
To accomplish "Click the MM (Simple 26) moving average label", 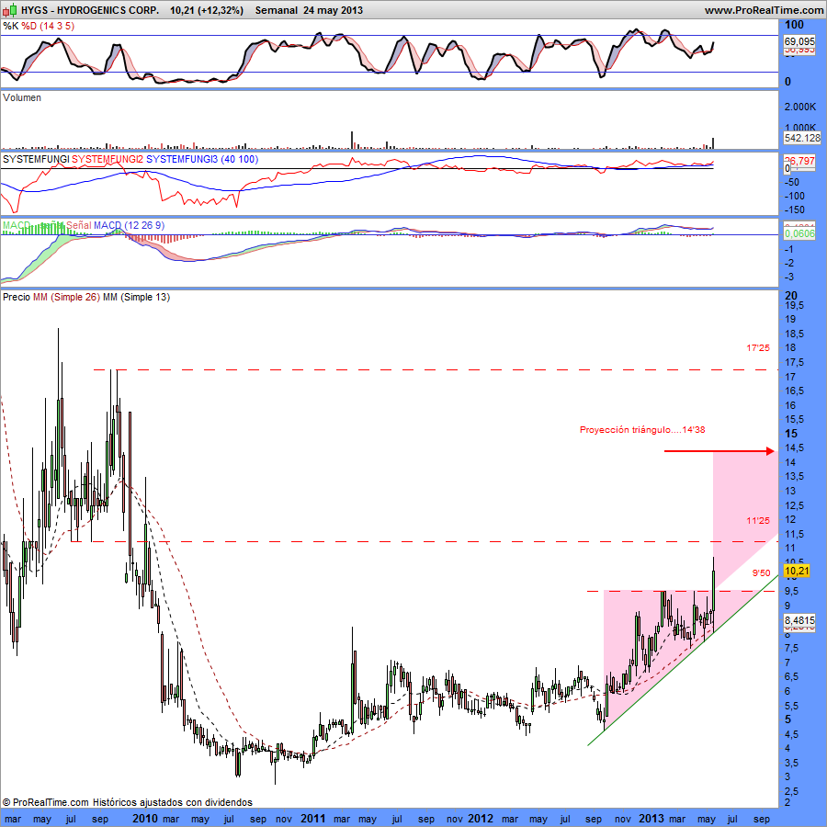I will click(66, 297).
